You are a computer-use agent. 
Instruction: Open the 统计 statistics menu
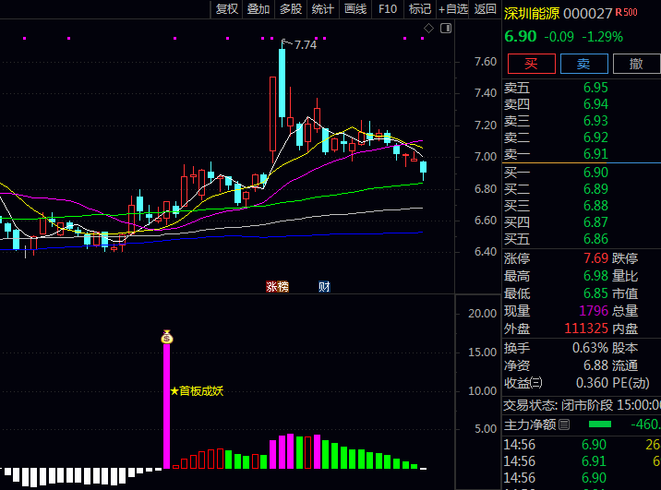coord(323,9)
